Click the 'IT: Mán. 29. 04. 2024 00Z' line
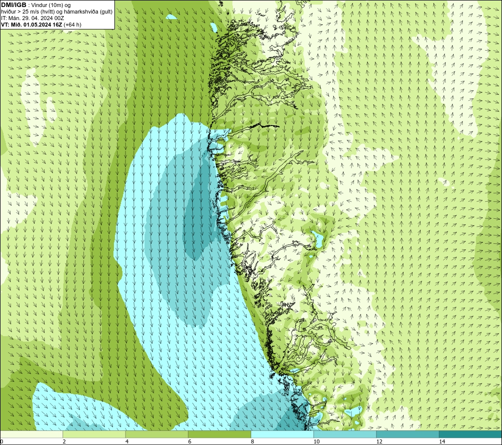 [32, 18]
